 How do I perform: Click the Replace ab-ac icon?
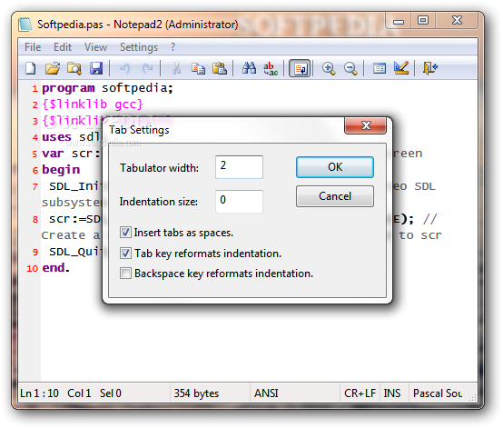tap(271, 68)
